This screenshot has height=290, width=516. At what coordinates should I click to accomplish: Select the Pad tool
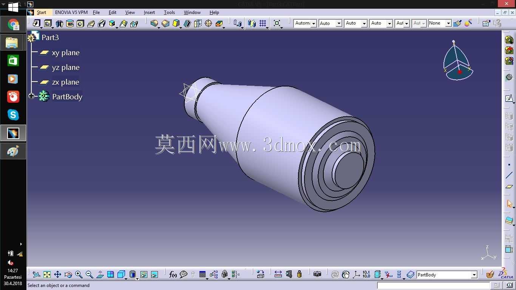tap(36, 23)
